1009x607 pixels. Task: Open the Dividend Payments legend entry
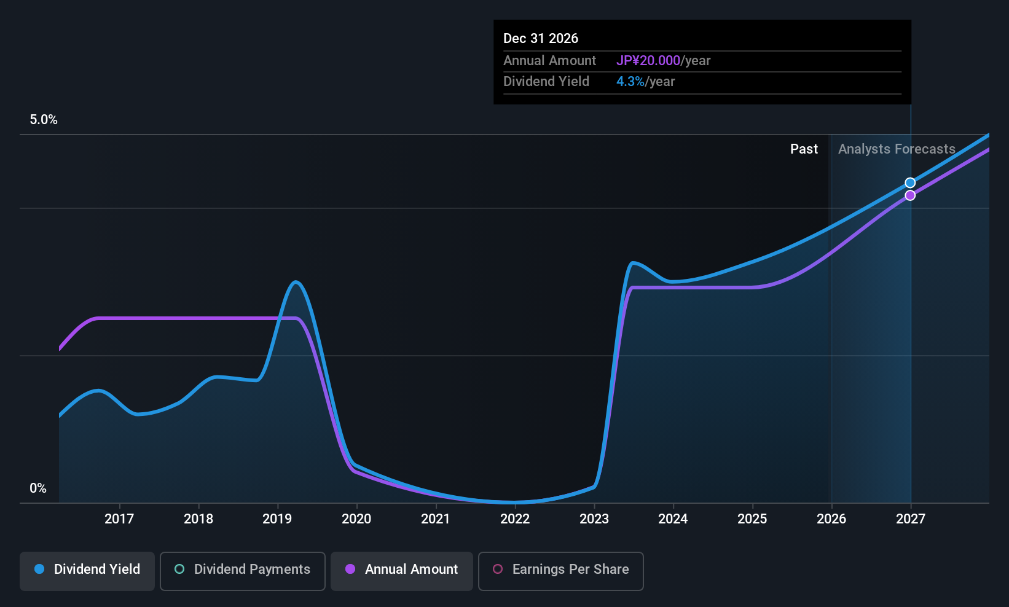[x=242, y=570]
